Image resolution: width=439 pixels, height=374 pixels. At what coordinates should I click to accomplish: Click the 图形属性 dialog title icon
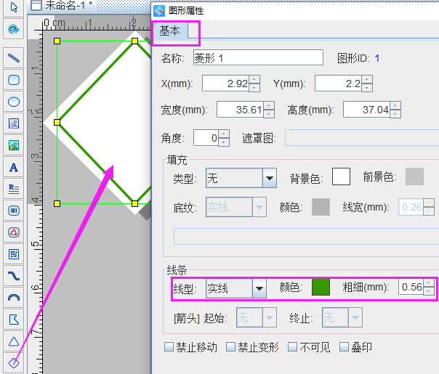point(159,11)
